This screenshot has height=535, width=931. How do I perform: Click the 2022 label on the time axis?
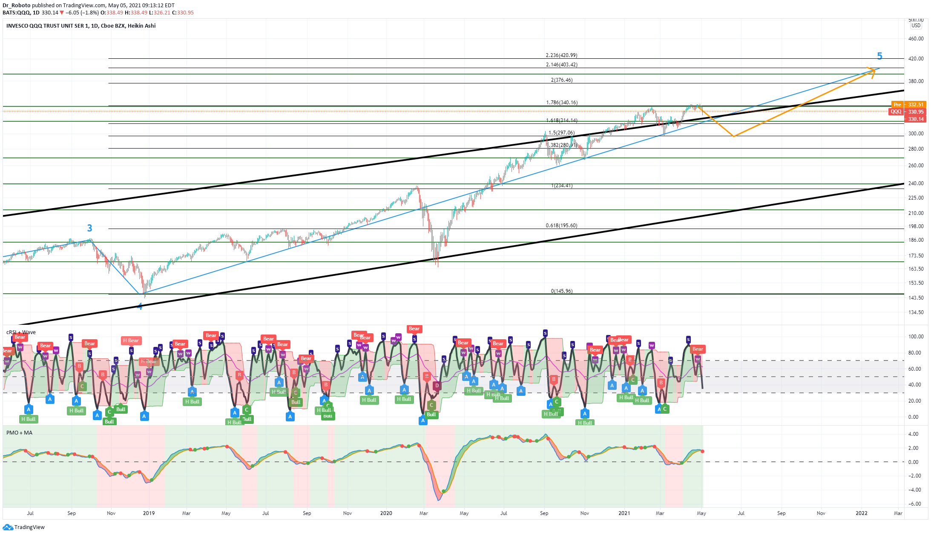pyautogui.click(x=861, y=513)
